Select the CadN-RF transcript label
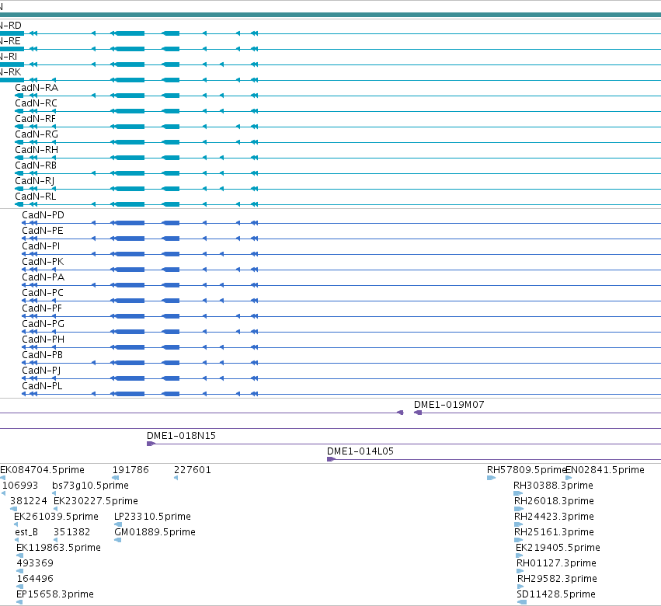The height and width of the screenshot is (606, 661). (36, 119)
